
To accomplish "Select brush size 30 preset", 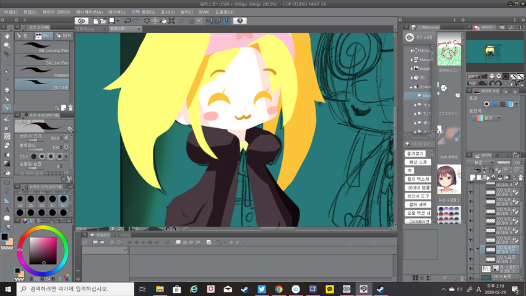I will [x=41, y=201].
